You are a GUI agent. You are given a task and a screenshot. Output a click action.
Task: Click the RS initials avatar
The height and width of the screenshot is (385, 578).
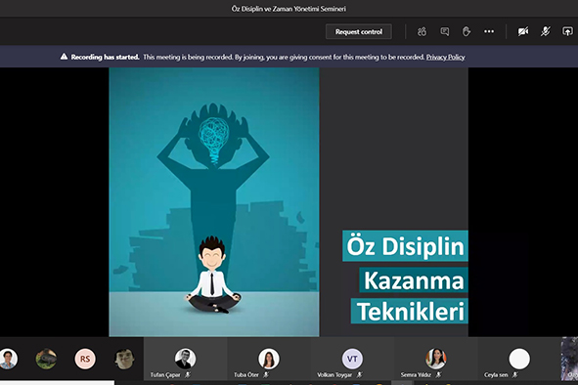click(x=85, y=359)
